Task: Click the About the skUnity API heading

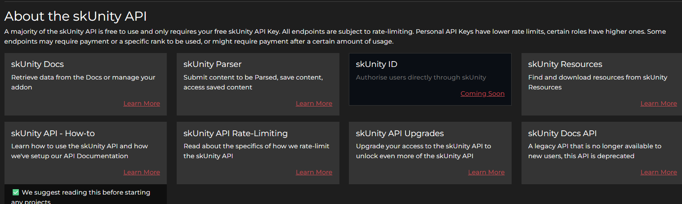Action: tap(76, 16)
